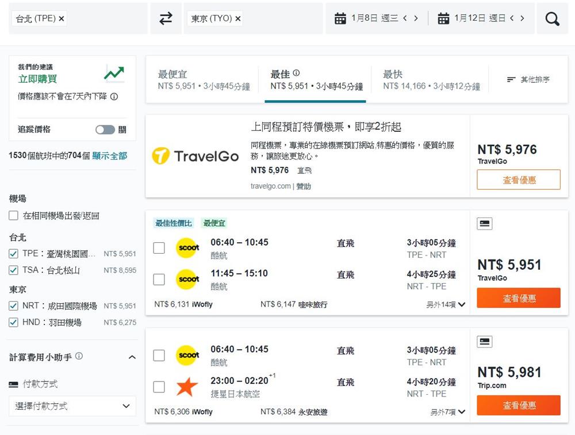Open the departure date calendar icon
Screen dimensions: 575x435
click(340, 18)
